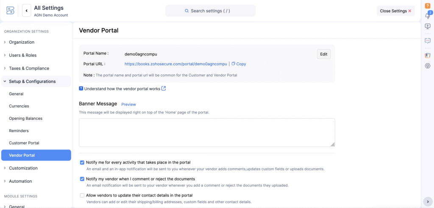Collapse the Setup & Configurations section
The height and width of the screenshot is (208, 434).
(36, 81)
